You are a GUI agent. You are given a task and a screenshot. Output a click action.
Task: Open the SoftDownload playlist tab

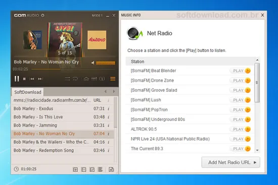28,92
